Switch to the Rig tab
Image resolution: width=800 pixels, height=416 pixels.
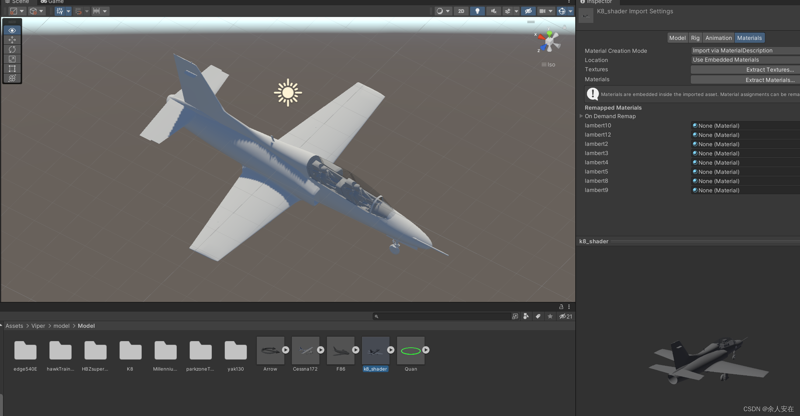click(x=695, y=38)
